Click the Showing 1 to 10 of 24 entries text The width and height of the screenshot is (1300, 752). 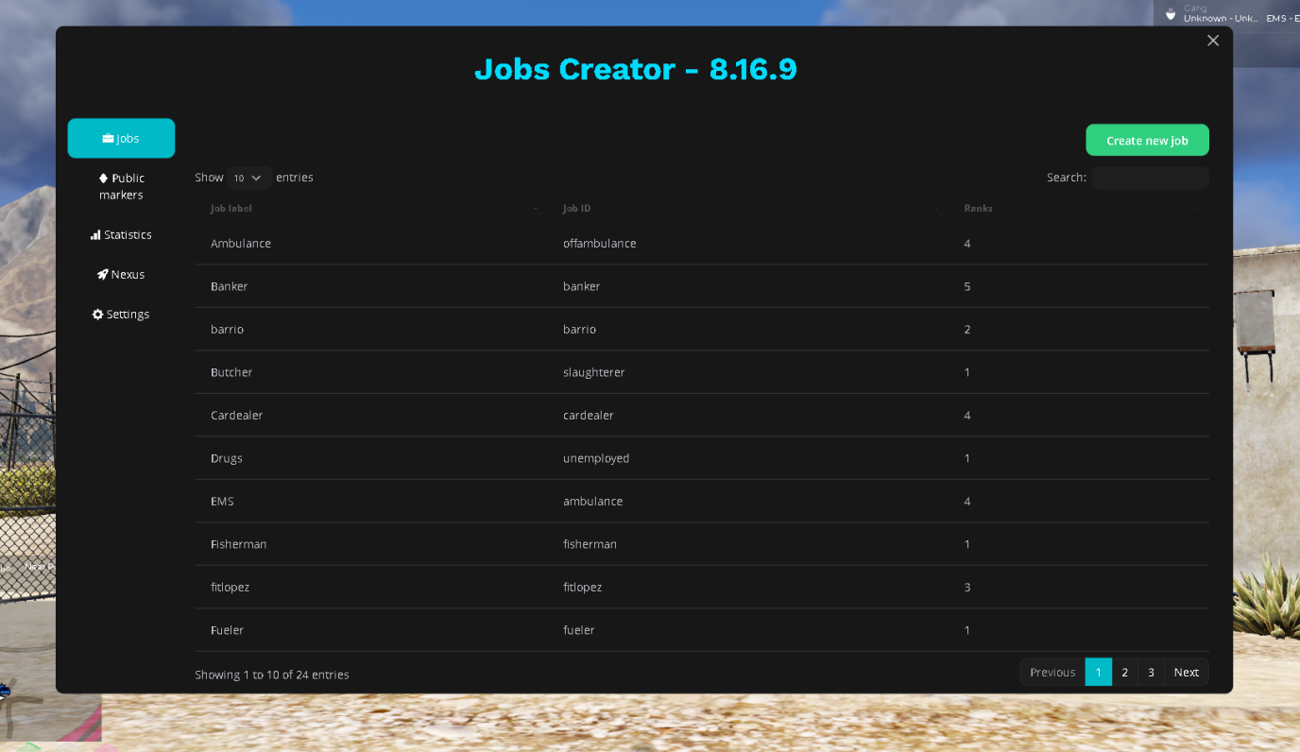coord(272,675)
